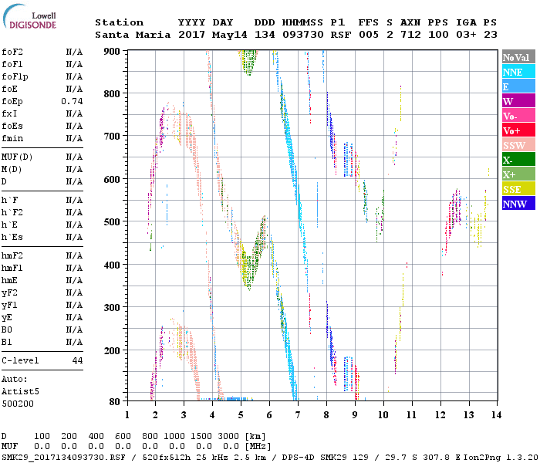
Task: Click the foEs parameter label
Action: pyautogui.click(x=12, y=127)
